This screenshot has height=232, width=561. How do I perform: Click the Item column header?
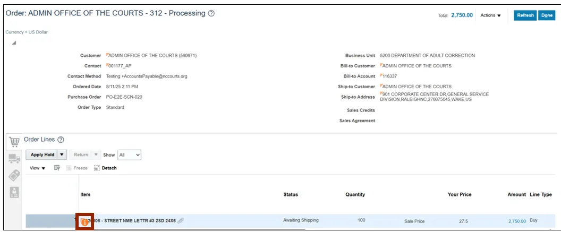[x=85, y=195]
